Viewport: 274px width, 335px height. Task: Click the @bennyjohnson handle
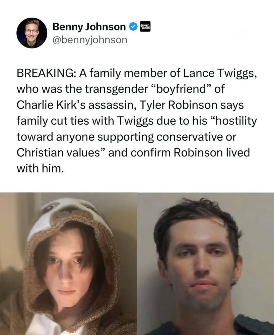[90, 40]
